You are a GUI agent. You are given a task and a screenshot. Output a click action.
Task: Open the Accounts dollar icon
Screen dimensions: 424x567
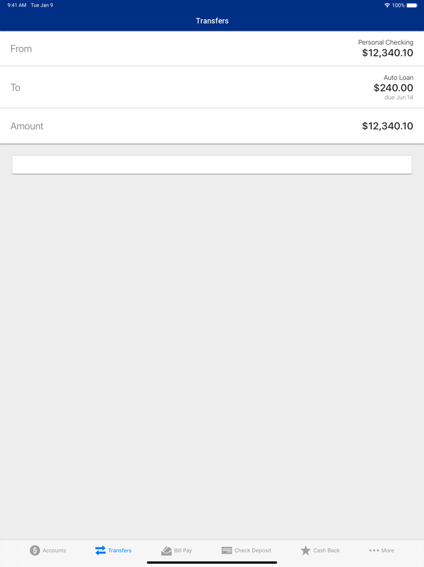[x=35, y=551]
